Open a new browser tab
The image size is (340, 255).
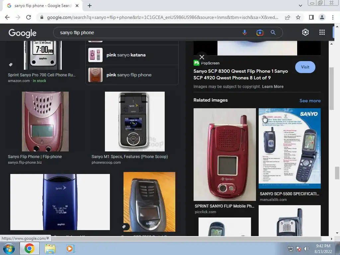pyautogui.click(x=90, y=6)
